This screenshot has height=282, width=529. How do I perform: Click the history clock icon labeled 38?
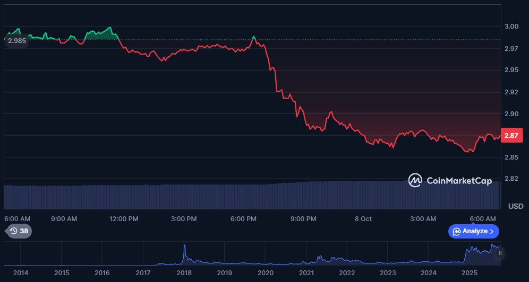pyautogui.click(x=13, y=231)
